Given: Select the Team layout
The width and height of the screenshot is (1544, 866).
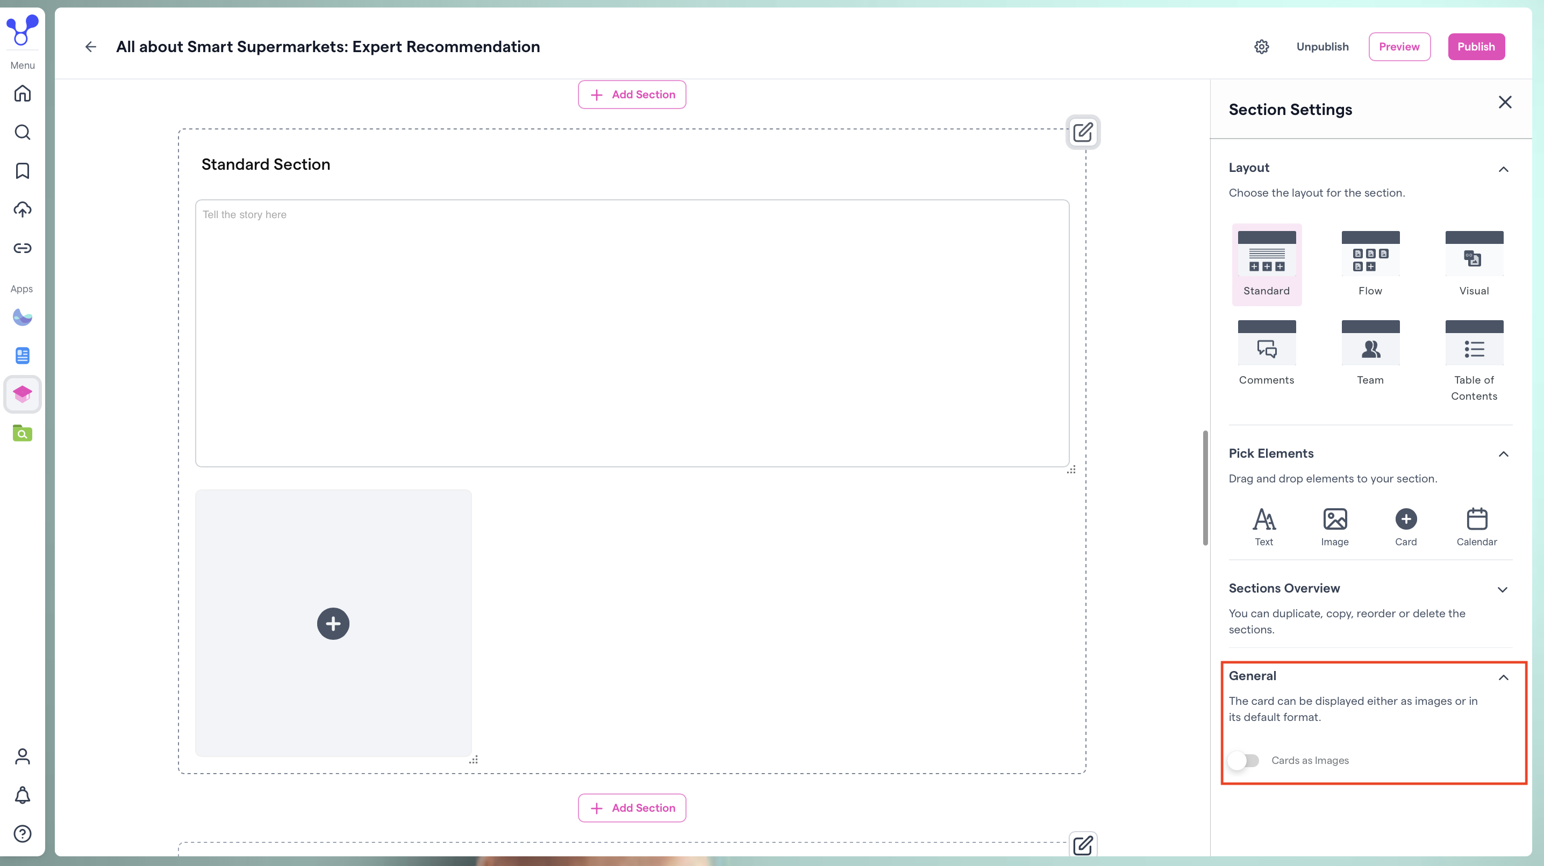Looking at the screenshot, I should [1370, 353].
